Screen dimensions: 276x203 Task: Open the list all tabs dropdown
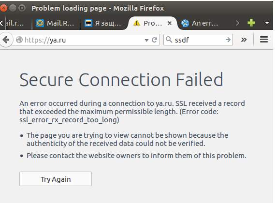[267, 23]
